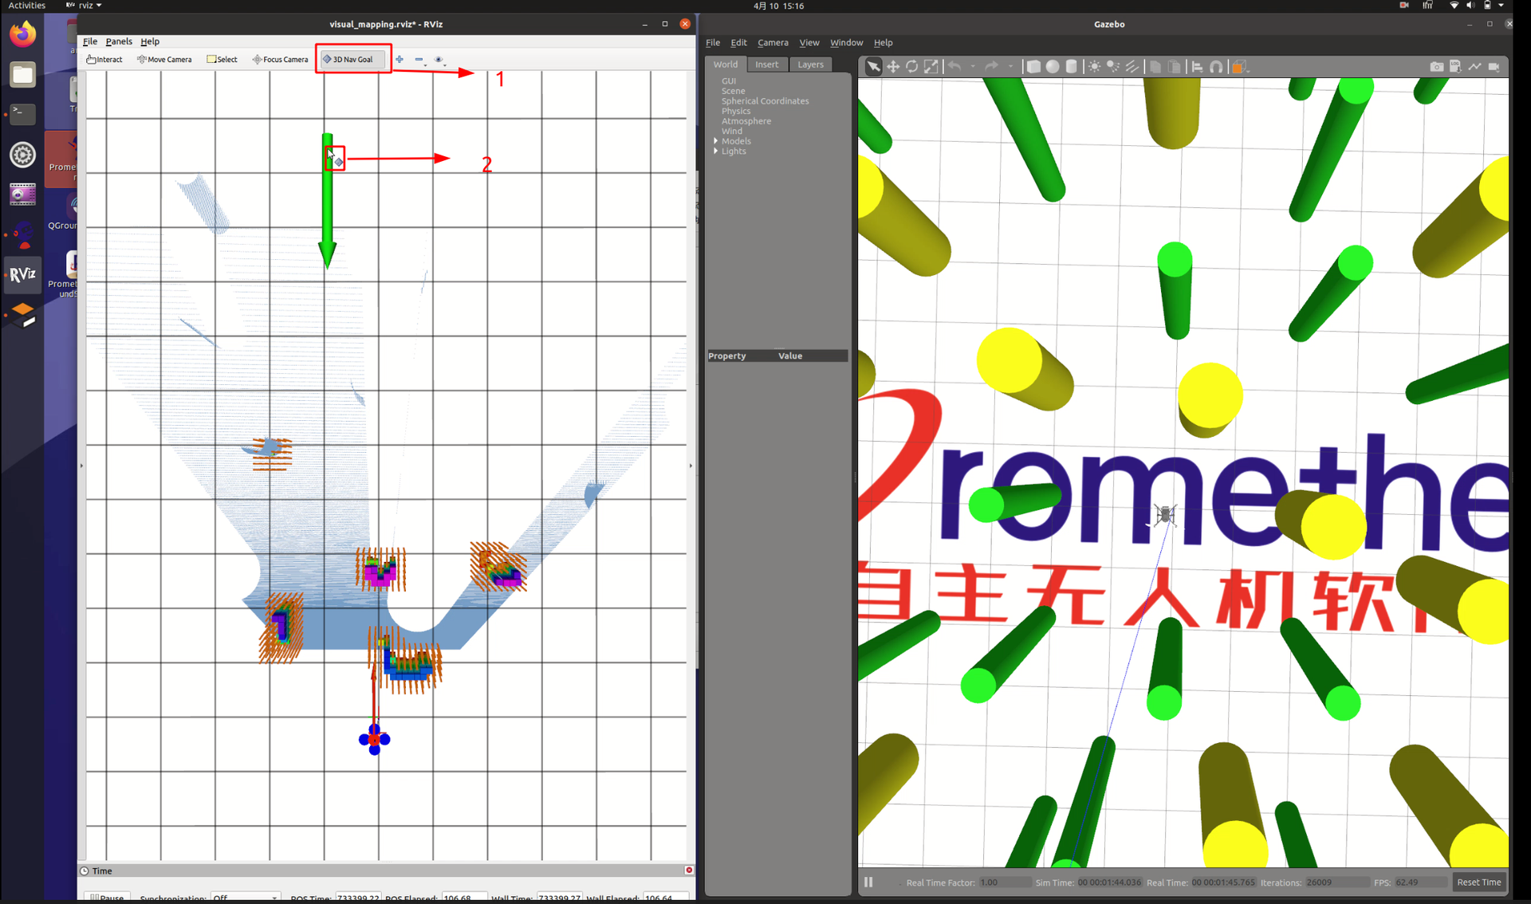Open the Gazebo Camera menu

(x=773, y=42)
